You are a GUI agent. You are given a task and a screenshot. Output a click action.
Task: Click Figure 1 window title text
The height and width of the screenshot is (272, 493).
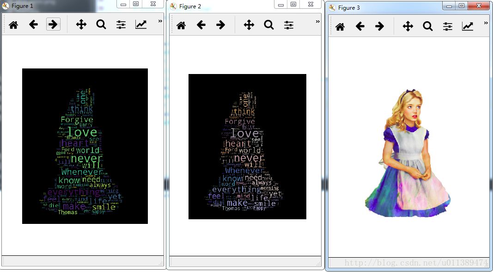22,6
